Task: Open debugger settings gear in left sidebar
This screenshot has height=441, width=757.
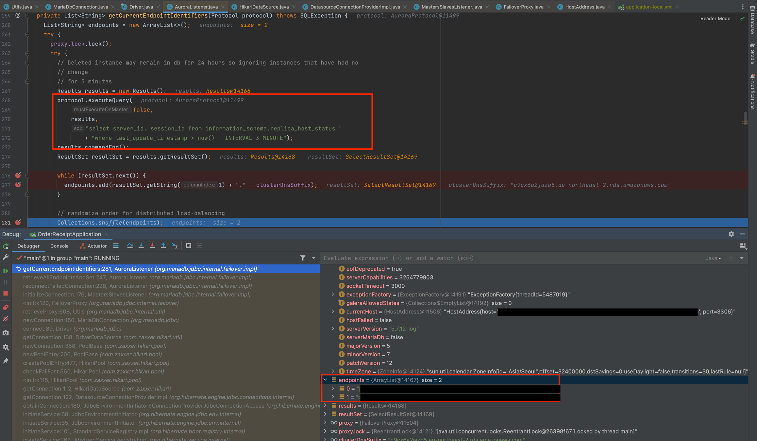Action: coord(6,347)
